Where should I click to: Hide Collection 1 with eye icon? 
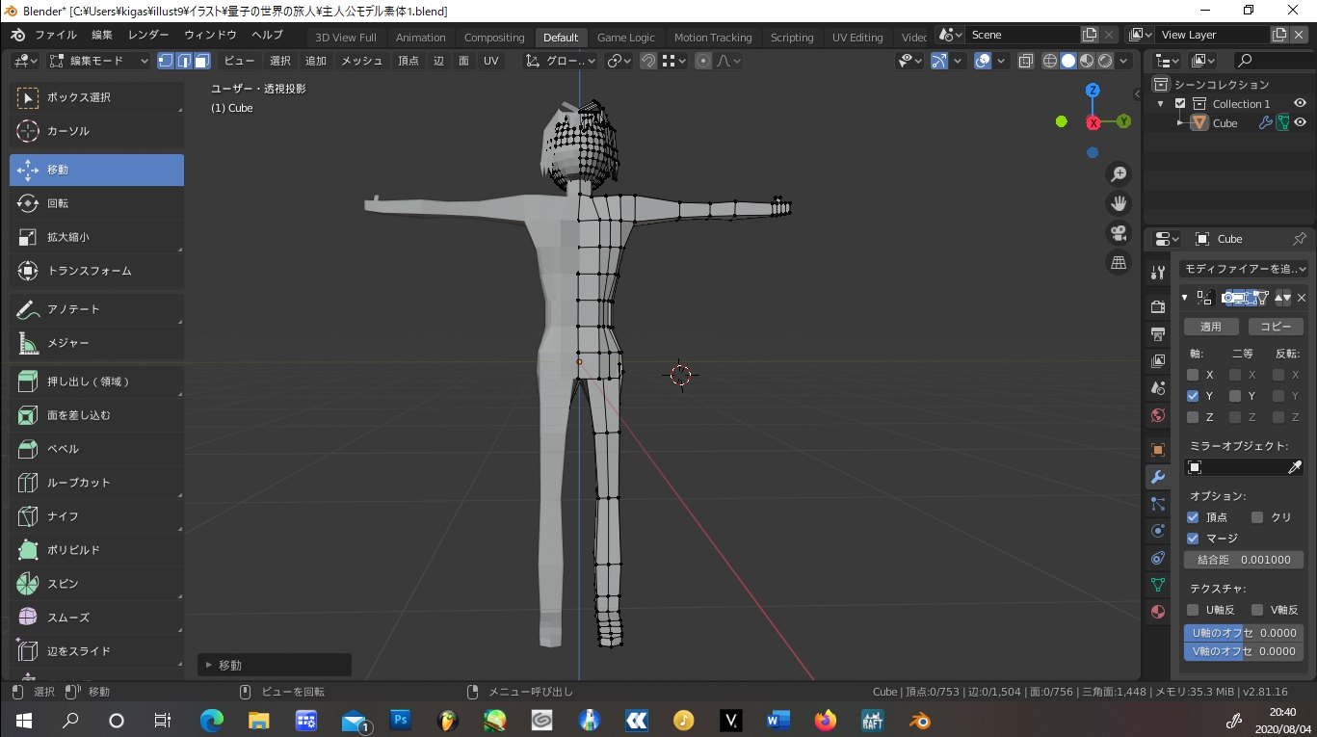click(x=1300, y=104)
